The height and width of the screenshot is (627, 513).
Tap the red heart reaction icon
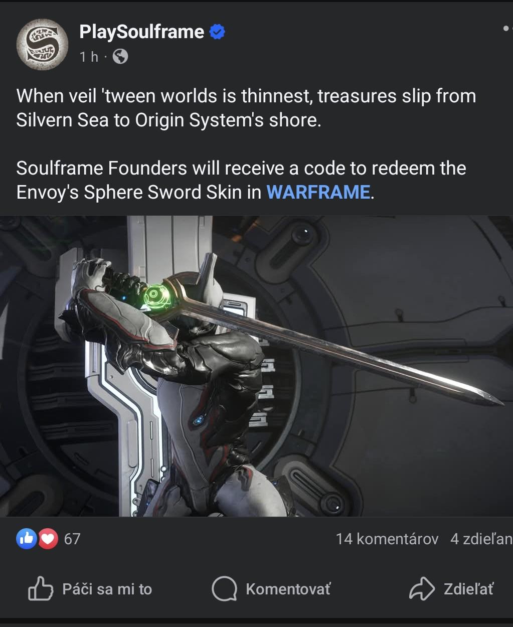[x=48, y=539]
